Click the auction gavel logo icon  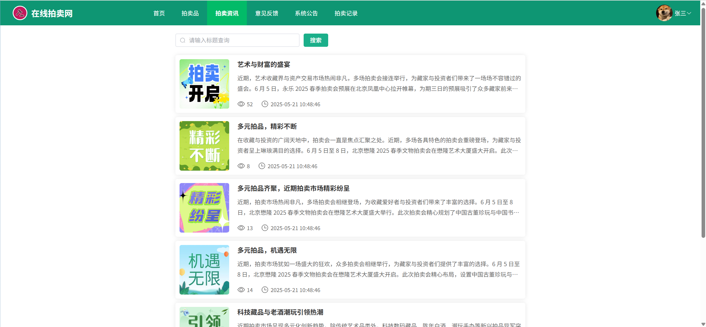coord(20,13)
